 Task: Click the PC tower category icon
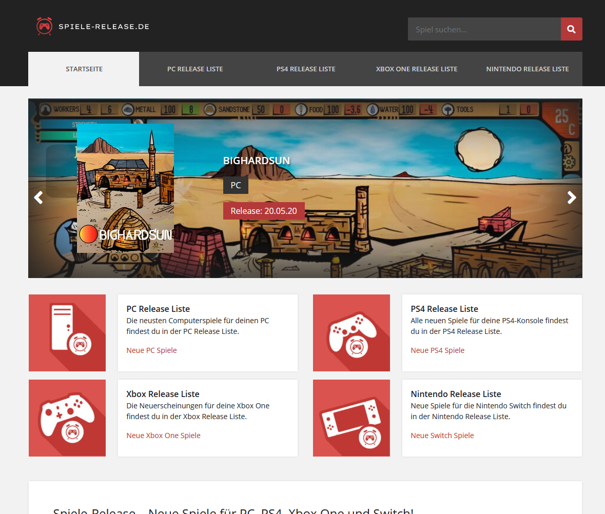point(67,333)
